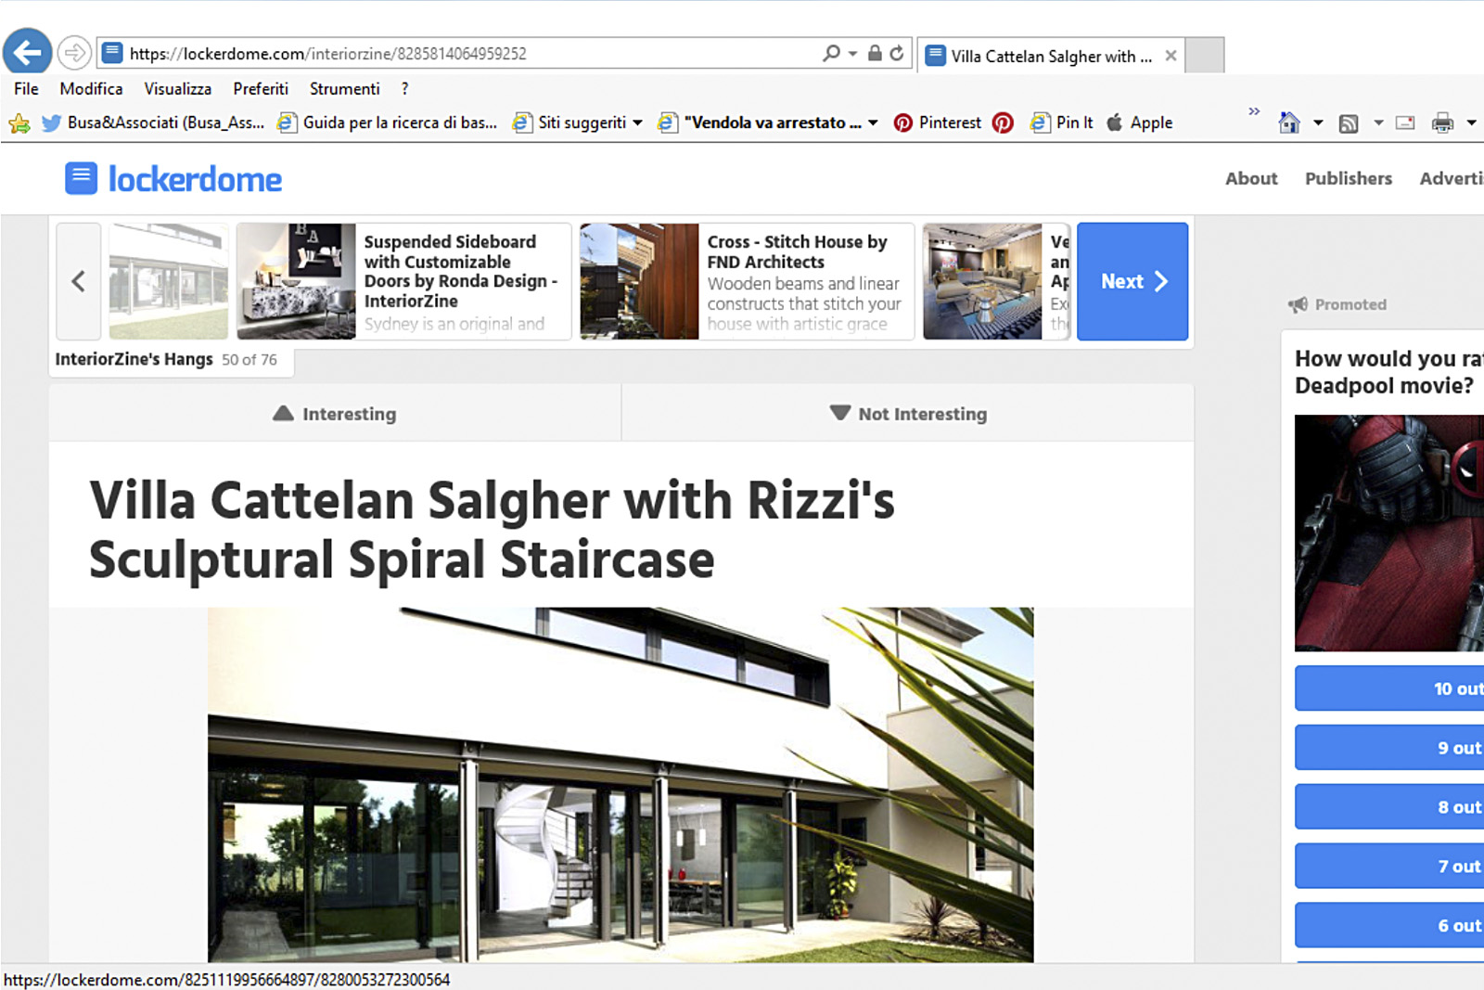Choose the 8 out rating option
The width and height of the screenshot is (1484, 990).
tap(1389, 807)
